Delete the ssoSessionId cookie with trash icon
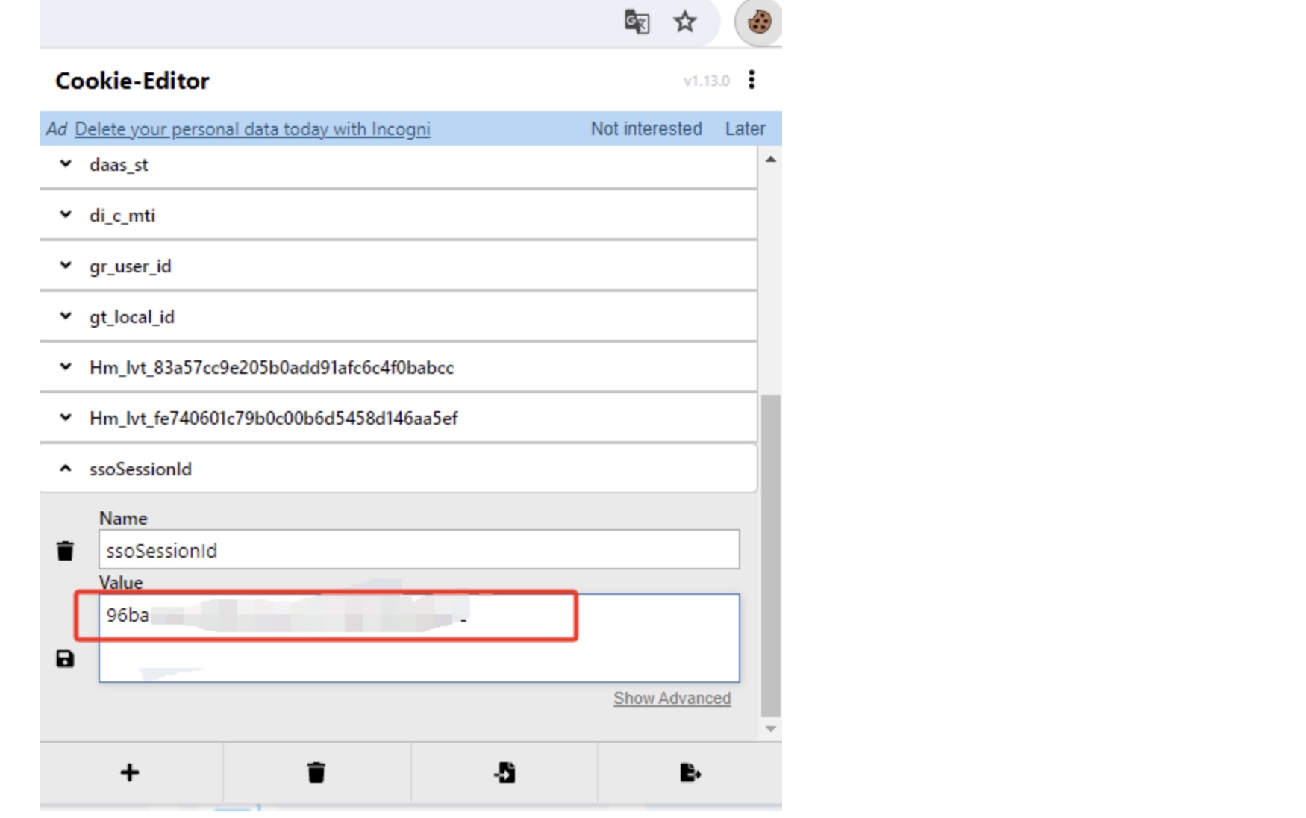 click(x=66, y=551)
